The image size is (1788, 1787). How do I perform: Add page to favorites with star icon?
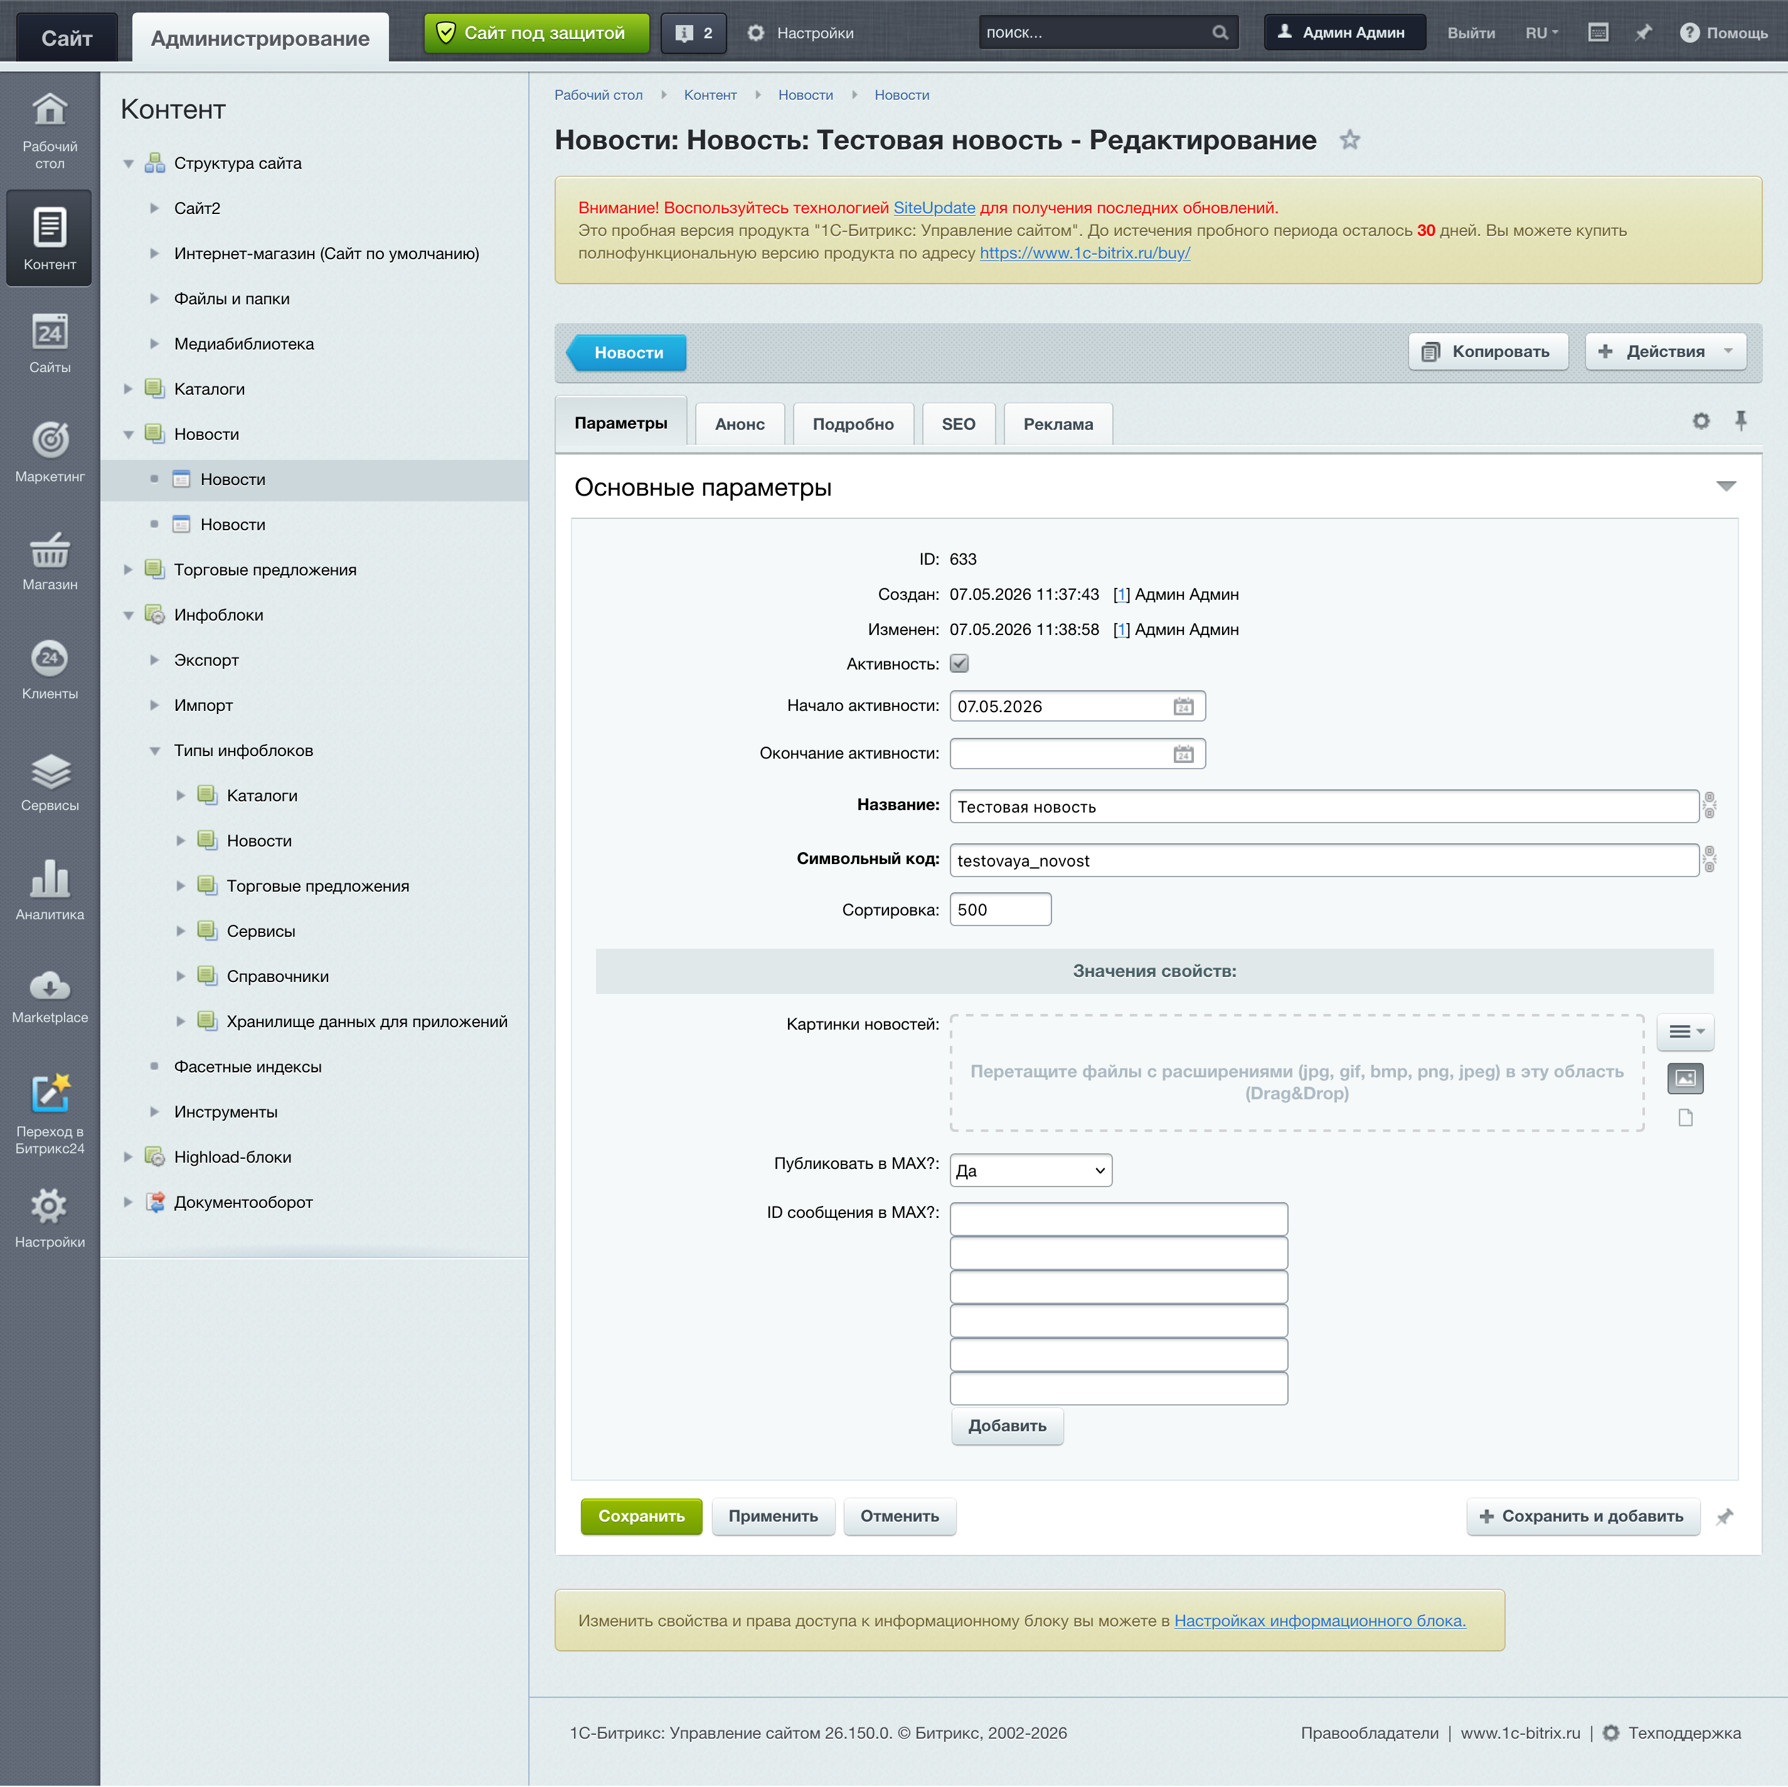point(1349,140)
